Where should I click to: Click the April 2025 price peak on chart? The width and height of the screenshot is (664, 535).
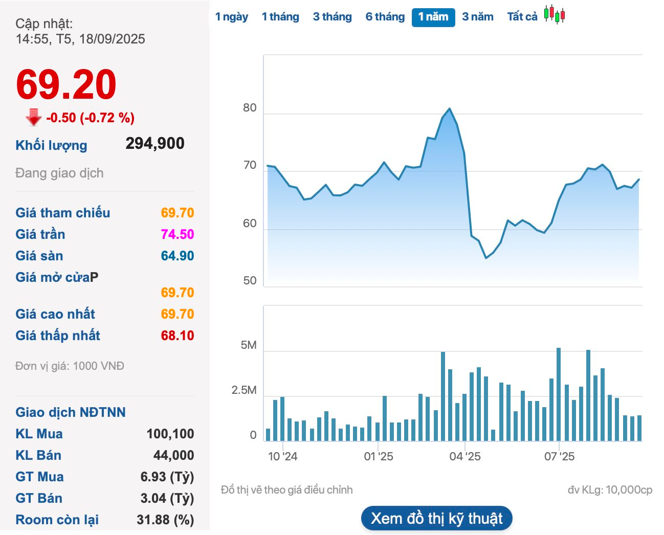pos(450,109)
